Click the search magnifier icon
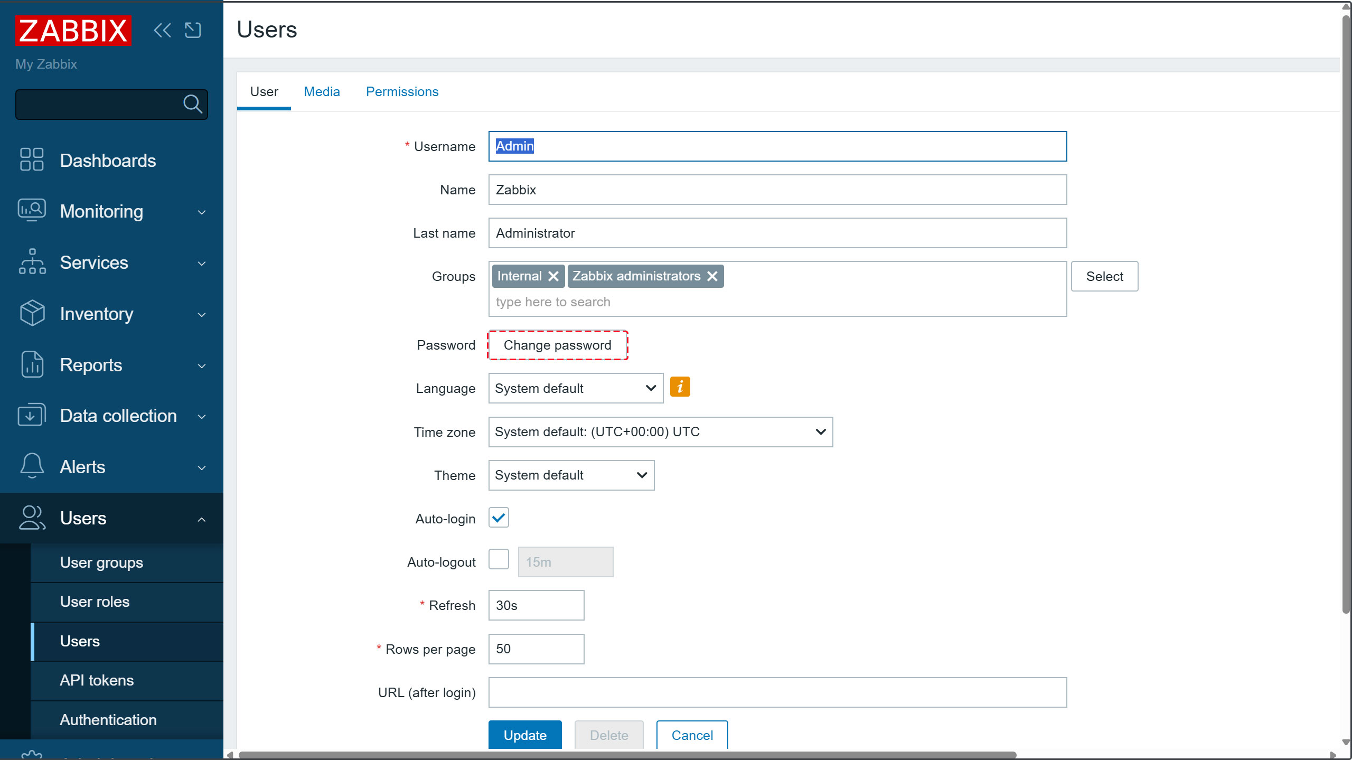 coord(192,104)
